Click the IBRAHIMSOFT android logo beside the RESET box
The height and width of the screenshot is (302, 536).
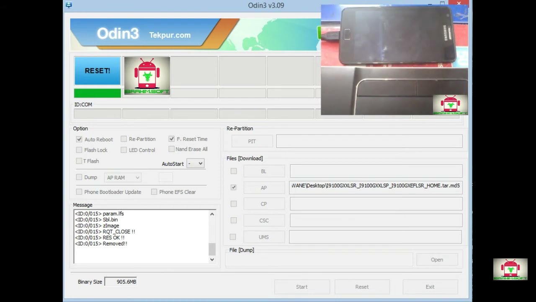coord(147,75)
